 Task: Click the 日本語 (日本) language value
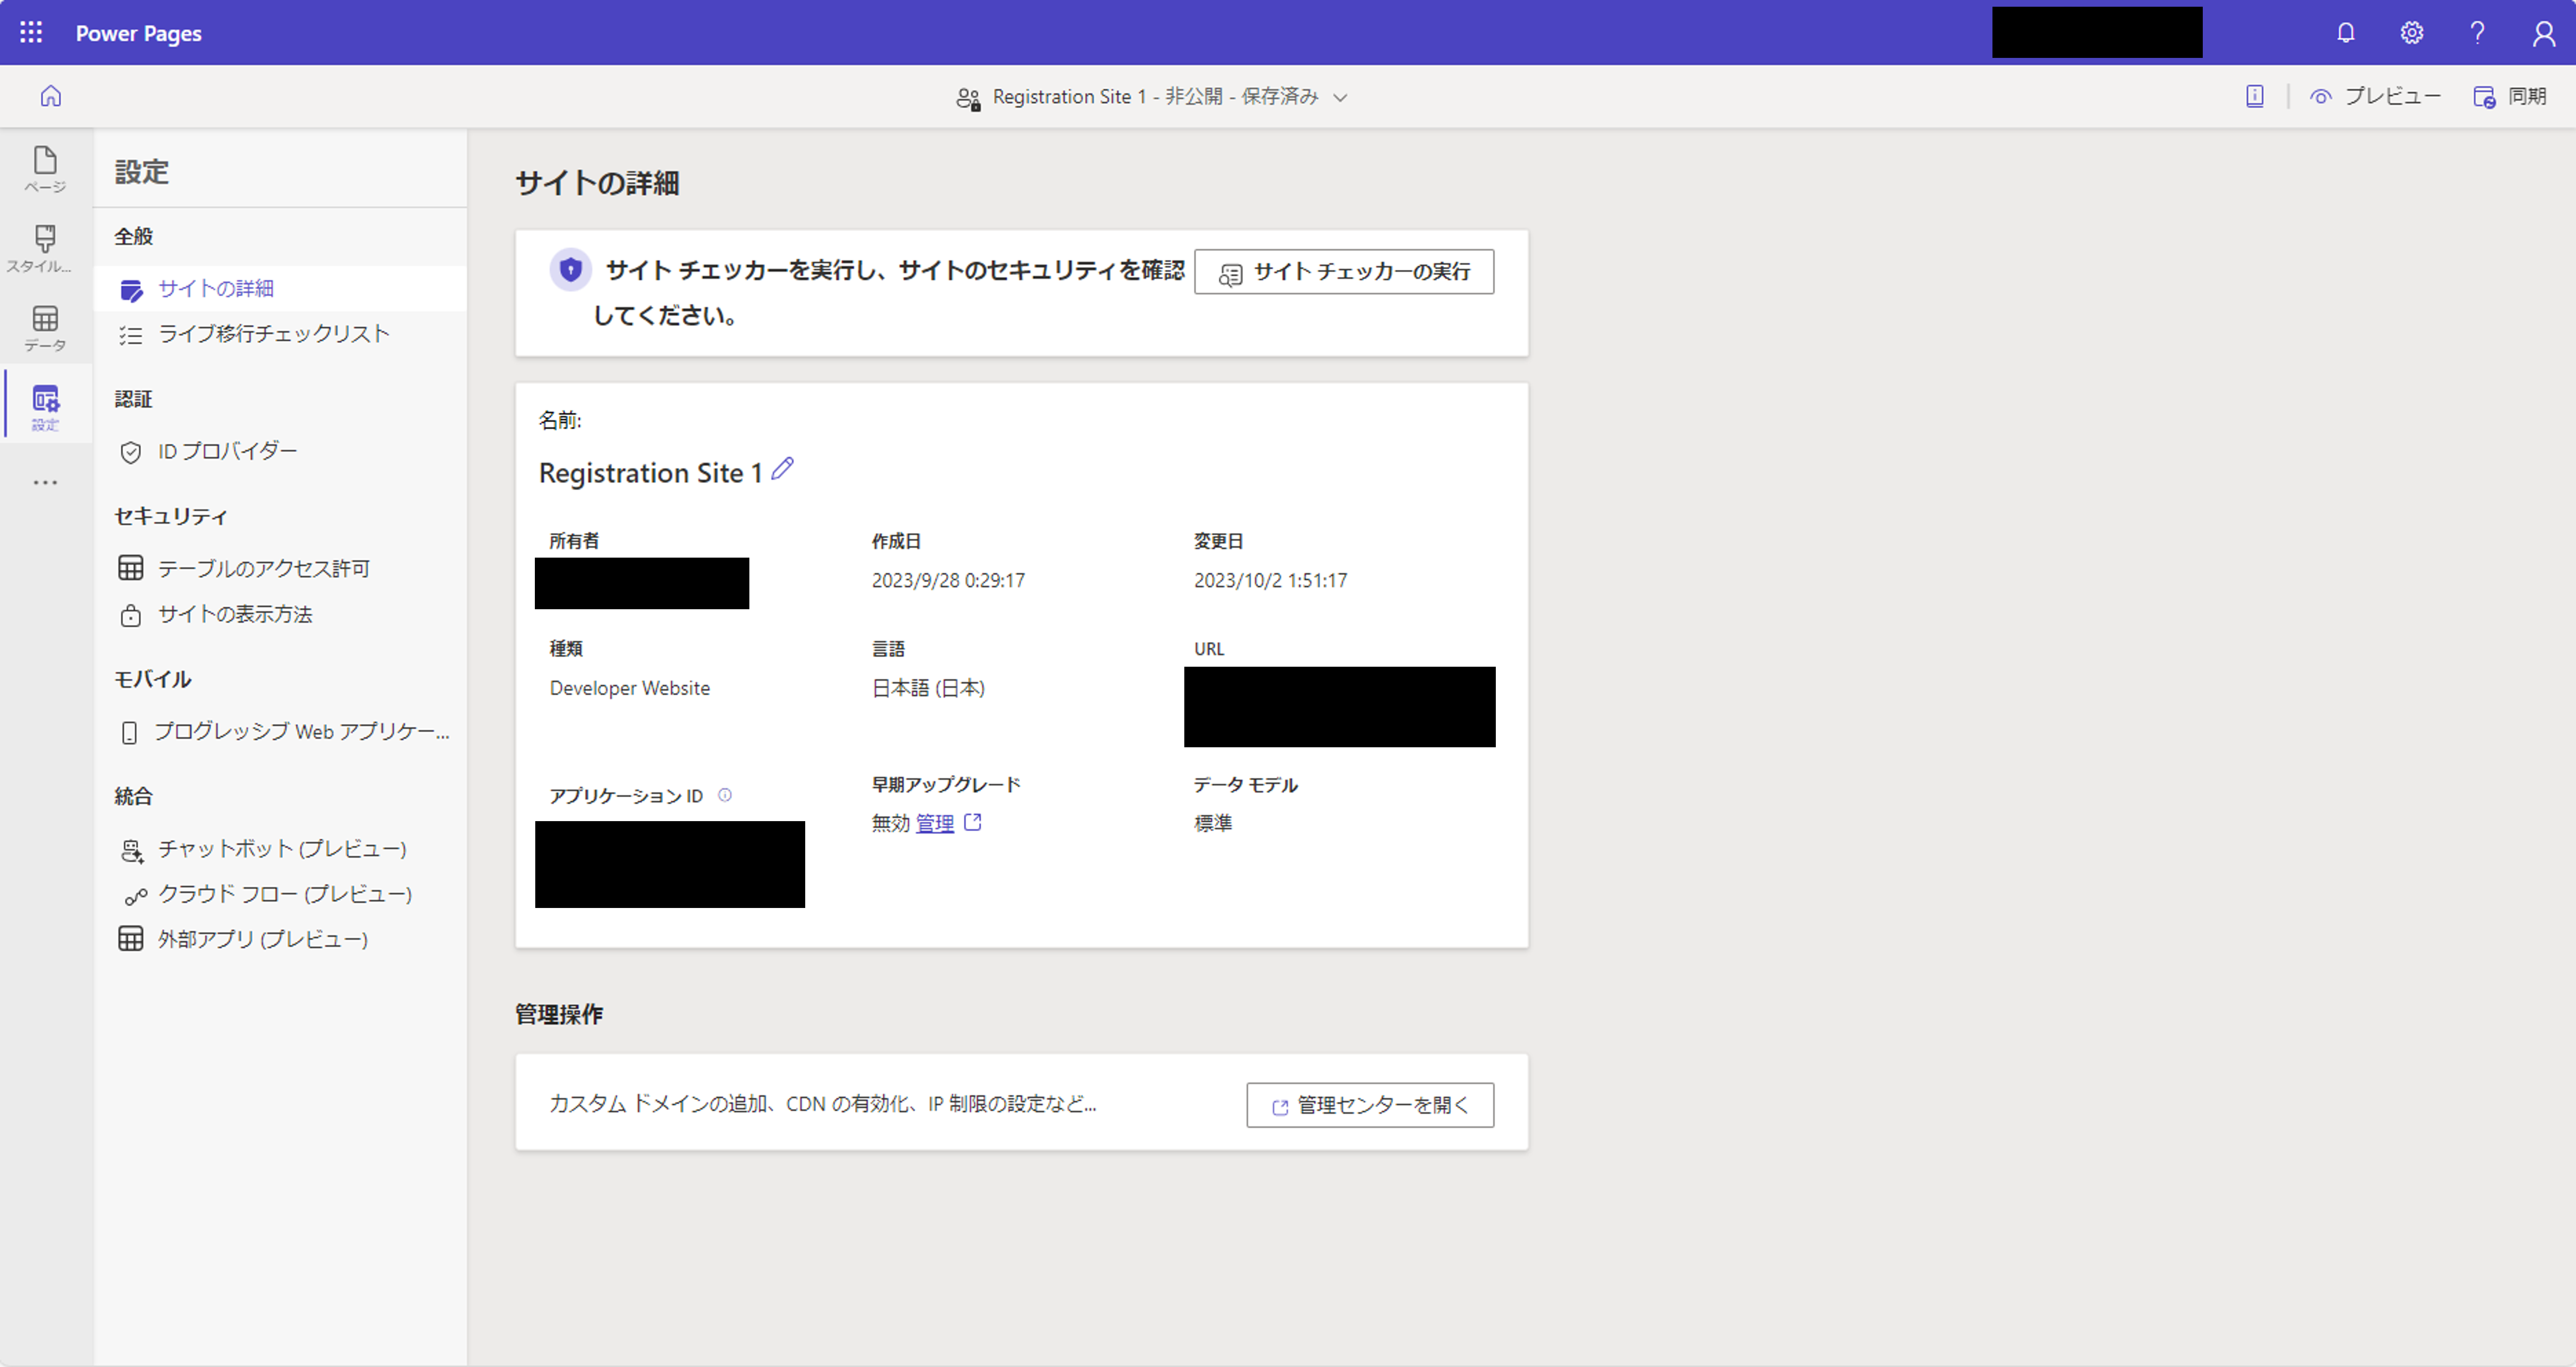(928, 689)
